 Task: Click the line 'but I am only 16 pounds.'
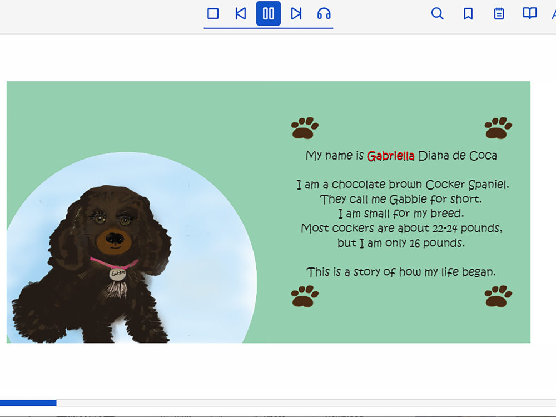pyautogui.click(x=401, y=243)
